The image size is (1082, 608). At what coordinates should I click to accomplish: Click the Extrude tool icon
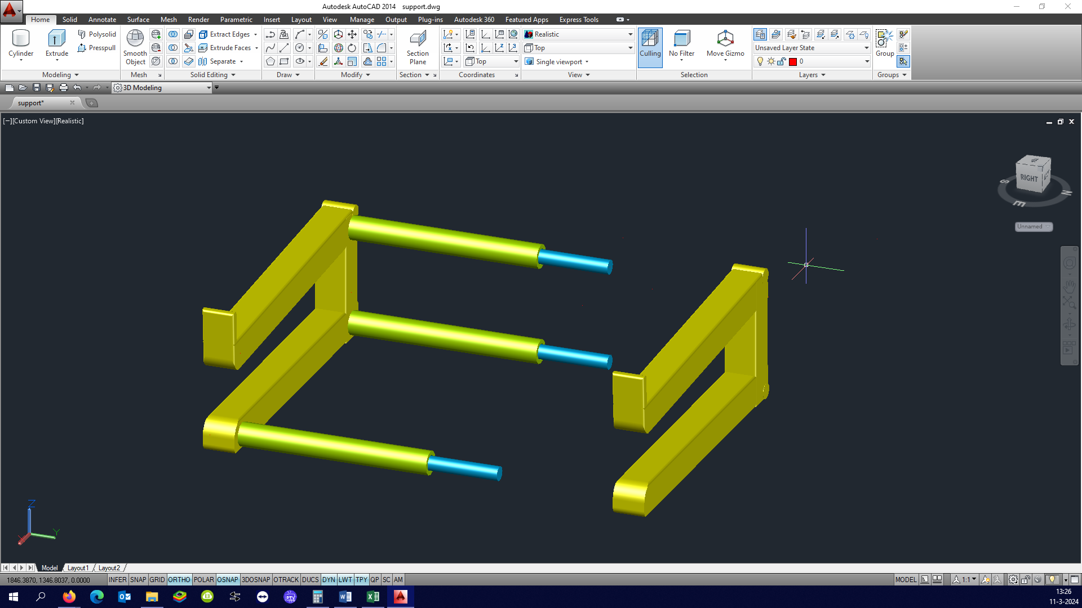coord(56,38)
